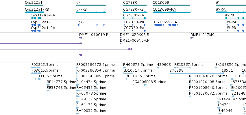Select the DME1-017M04 clone feature
This screenshot has height=115, width=246.
tap(218, 38)
